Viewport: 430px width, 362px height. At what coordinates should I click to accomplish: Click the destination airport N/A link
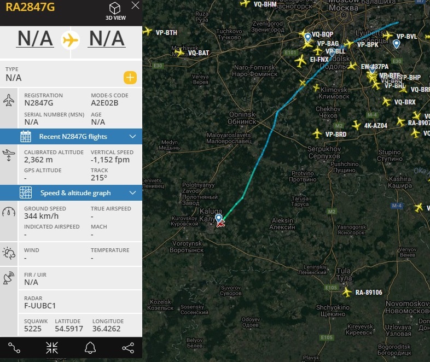tap(107, 39)
